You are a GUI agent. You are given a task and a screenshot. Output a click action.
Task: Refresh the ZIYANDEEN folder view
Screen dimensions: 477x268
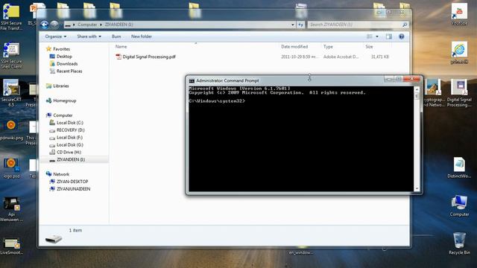click(x=301, y=25)
